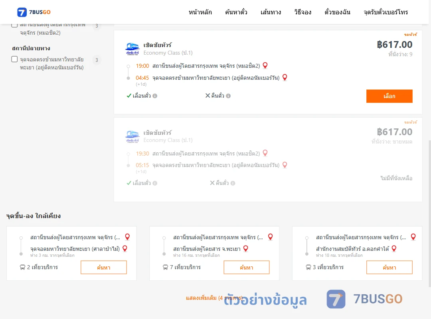
Task: Click the ที่นั่งว่าง: 9 seats text
Action: [x=400, y=54]
